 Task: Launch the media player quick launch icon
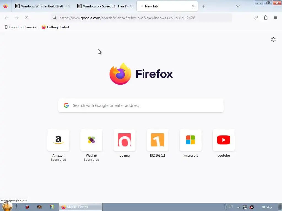tap(52, 207)
